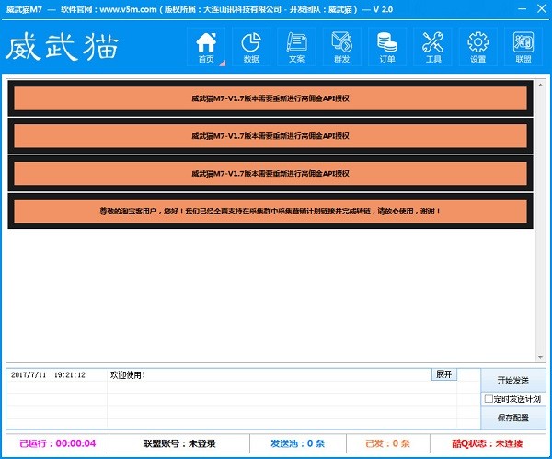This screenshot has height=459, width=552.
Task: Toggle the 定时发送计划 checkbox
Action: pyautogui.click(x=489, y=398)
